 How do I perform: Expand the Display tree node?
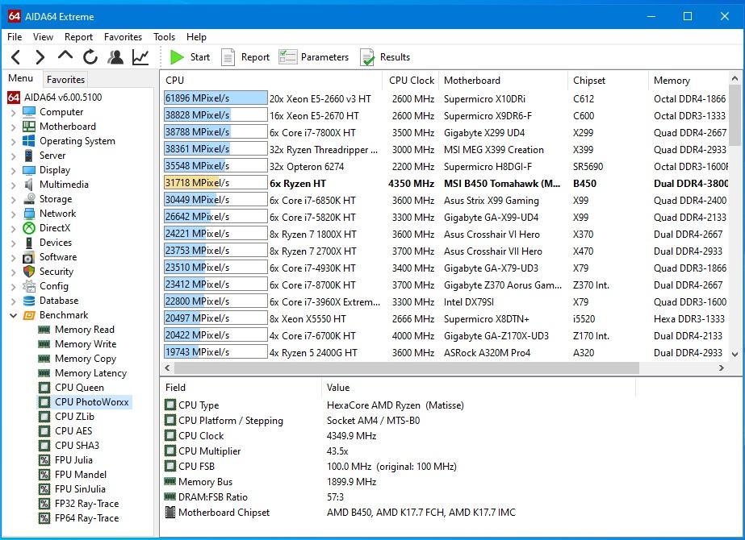(x=13, y=170)
